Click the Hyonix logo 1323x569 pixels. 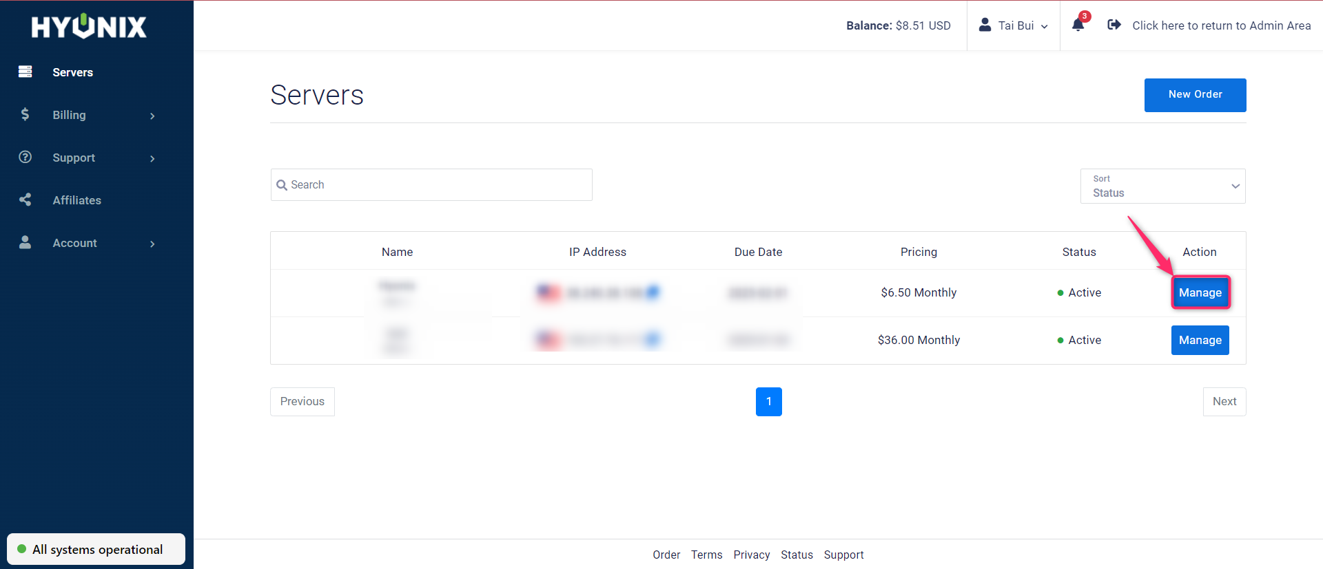89,27
